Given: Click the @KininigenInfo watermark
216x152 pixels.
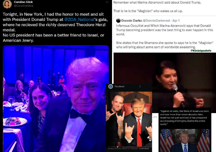Looking at the screenshot, I should [x=201, y=51].
